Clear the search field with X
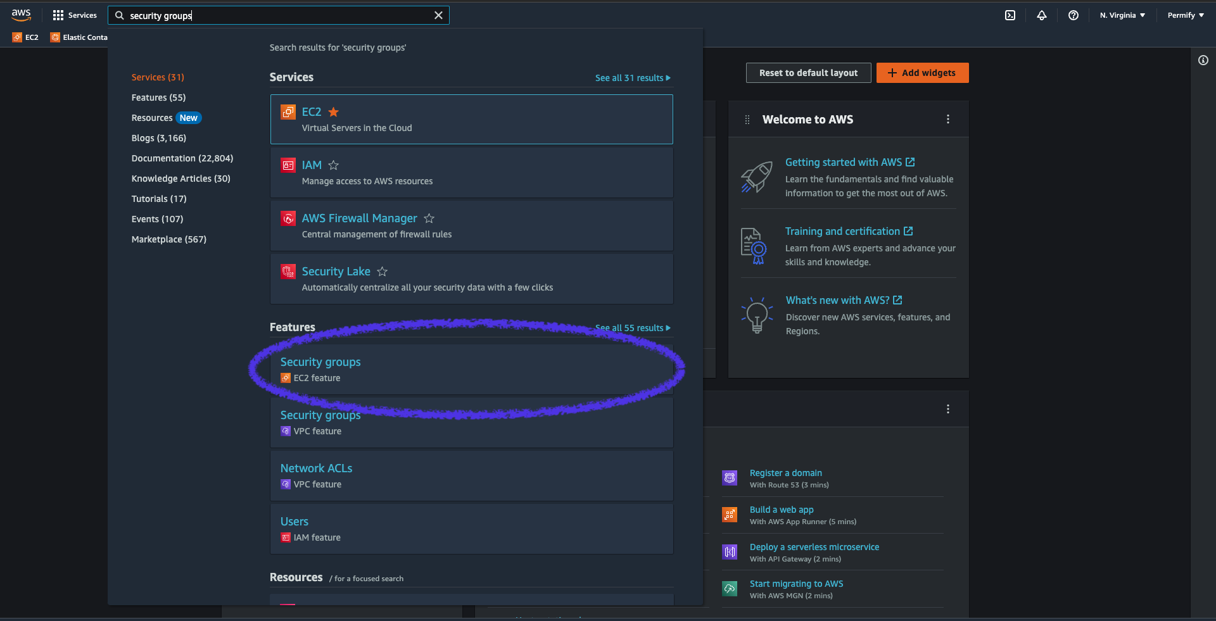1216x621 pixels. [438, 15]
